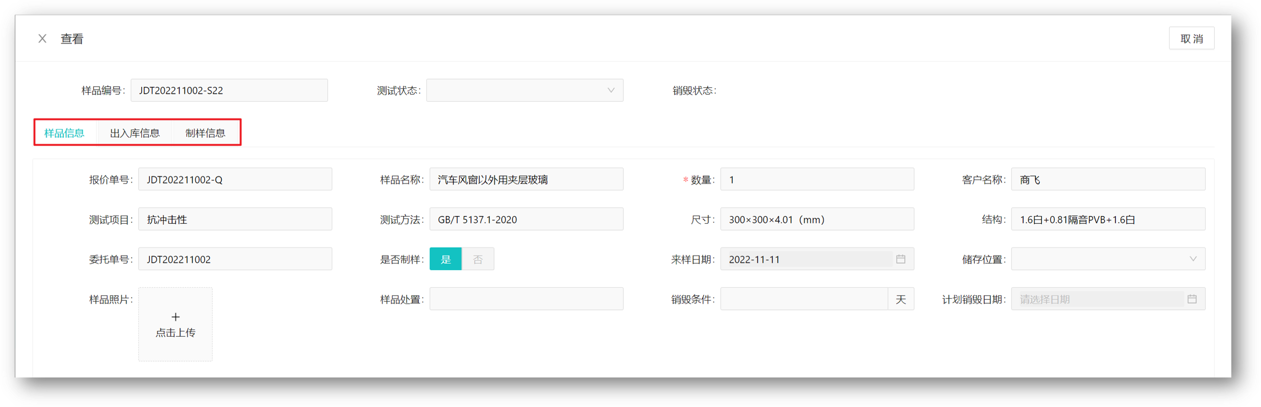The height and width of the screenshot is (407, 1261).
Task: Click into the 销毁条件 days field
Action: 804,299
